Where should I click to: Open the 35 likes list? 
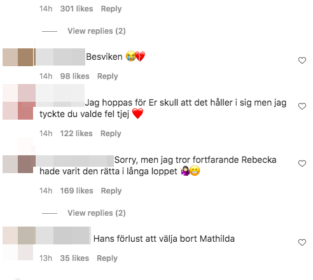(74, 258)
